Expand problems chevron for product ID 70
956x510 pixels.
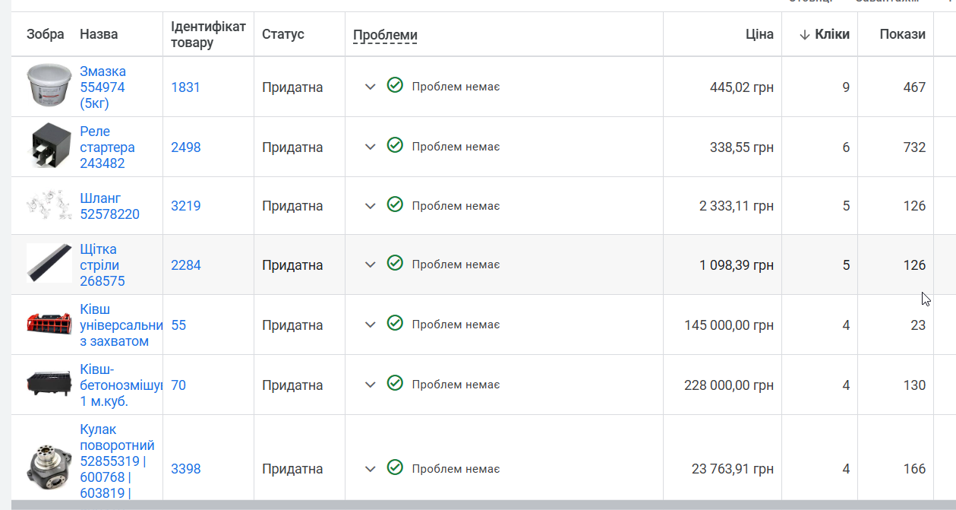(x=371, y=385)
